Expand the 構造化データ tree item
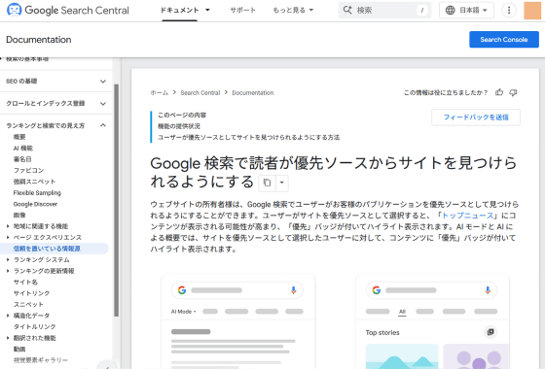Image resolution: width=545 pixels, height=369 pixels. [x=8, y=316]
